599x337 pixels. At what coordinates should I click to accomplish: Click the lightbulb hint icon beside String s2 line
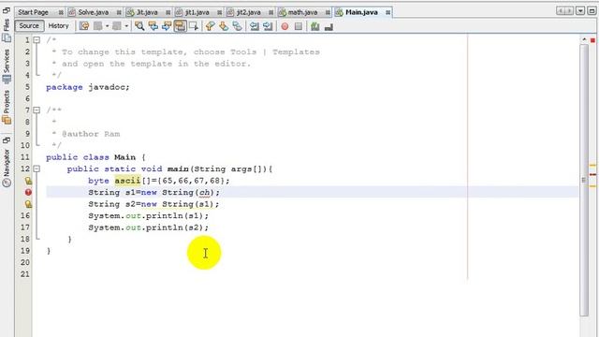coord(28,204)
